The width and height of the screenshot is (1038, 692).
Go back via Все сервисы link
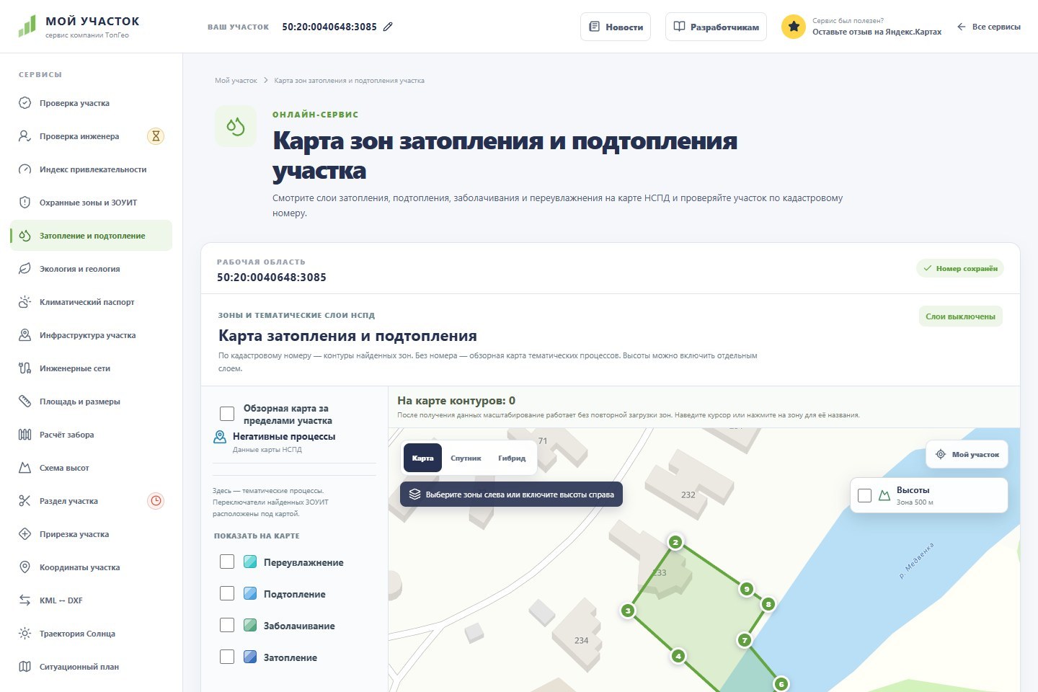pos(988,27)
